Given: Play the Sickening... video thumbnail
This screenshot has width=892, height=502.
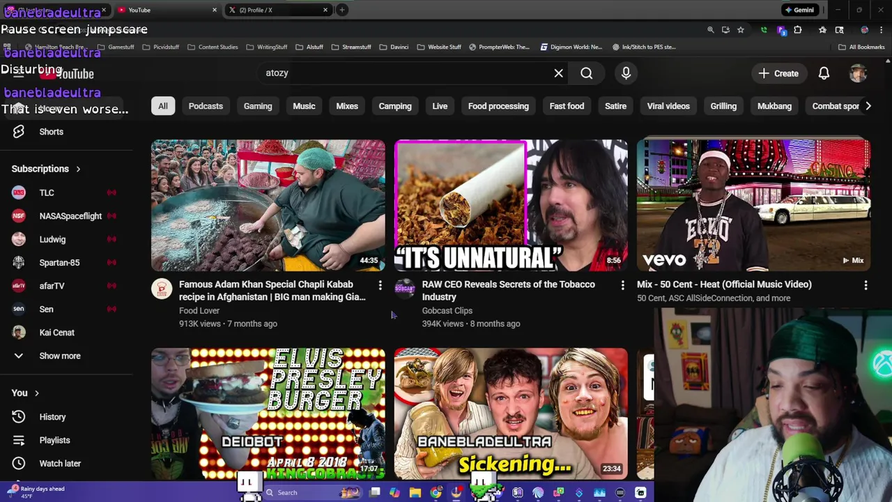Looking at the screenshot, I should pyautogui.click(x=511, y=413).
